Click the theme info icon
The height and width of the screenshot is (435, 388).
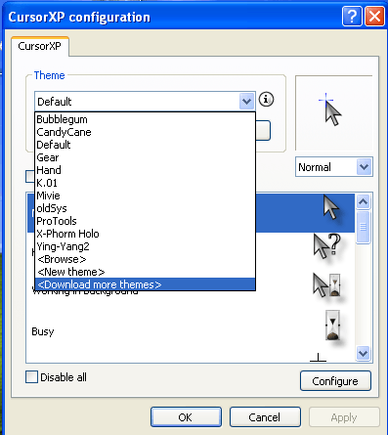click(266, 99)
